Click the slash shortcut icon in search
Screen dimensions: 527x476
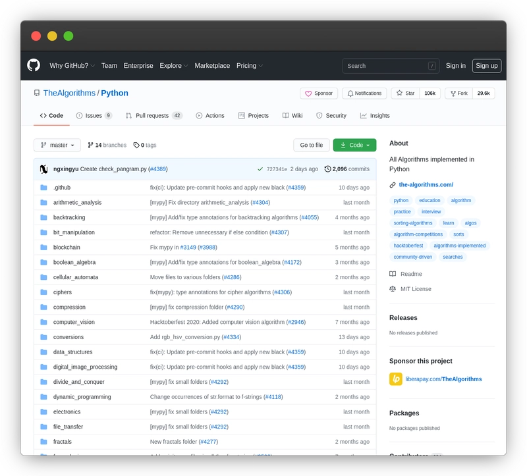[x=432, y=66]
